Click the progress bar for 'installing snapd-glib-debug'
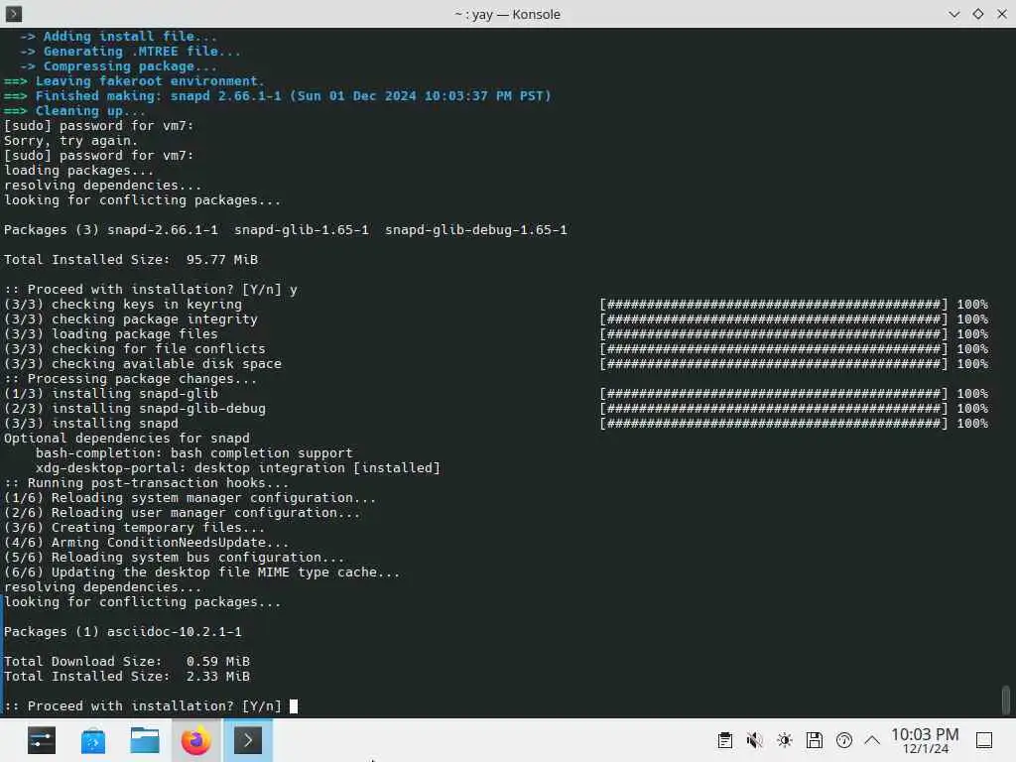 (x=773, y=408)
